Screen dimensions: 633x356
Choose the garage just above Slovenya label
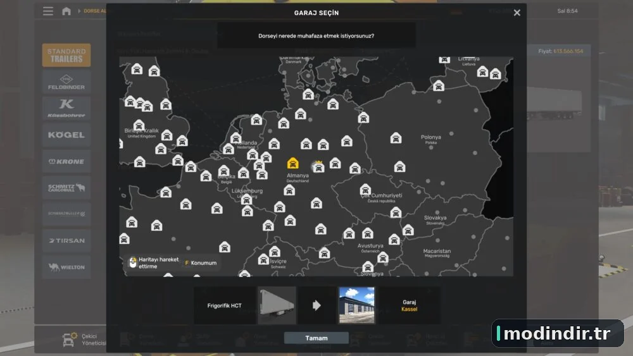coord(367,266)
